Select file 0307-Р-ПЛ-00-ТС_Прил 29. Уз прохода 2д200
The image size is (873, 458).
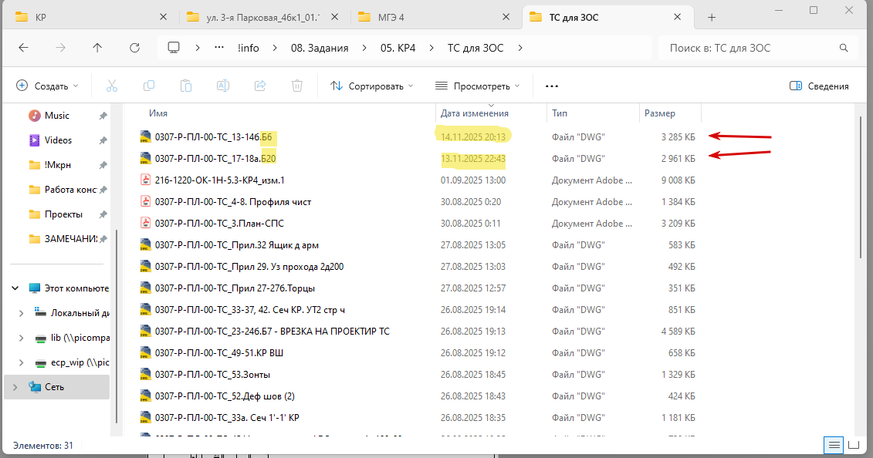click(249, 267)
